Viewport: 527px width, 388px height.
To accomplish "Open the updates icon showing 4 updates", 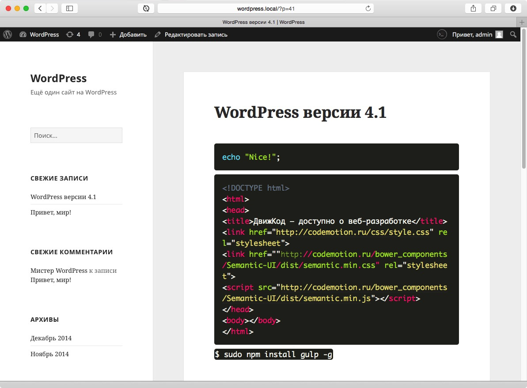I will coord(71,34).
